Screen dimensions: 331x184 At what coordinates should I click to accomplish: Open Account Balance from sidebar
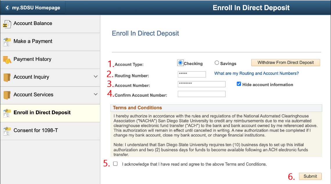click(x=50, y=24)
